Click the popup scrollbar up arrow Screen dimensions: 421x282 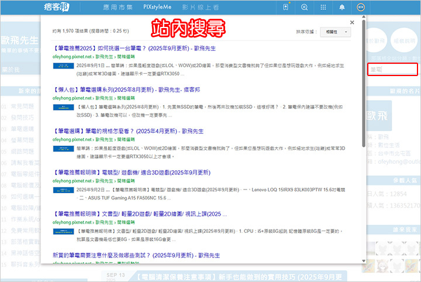pyautogui.click(x=364, y=17)
